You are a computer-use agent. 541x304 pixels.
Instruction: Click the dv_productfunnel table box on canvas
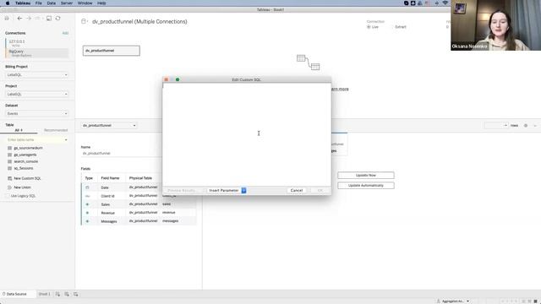[112, 51]
